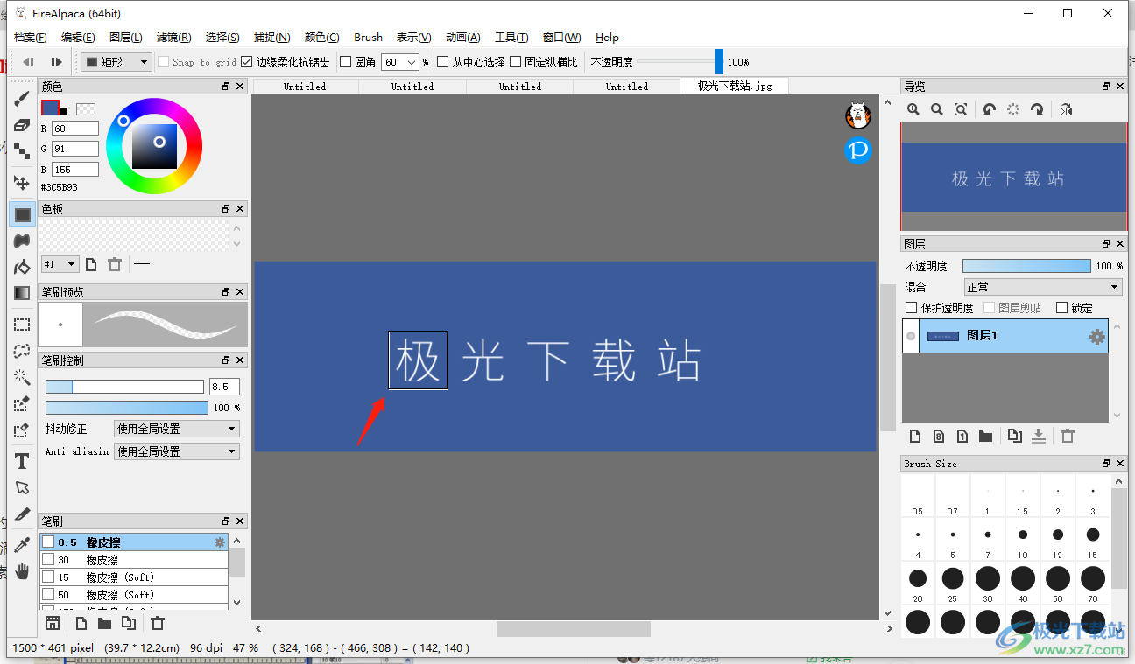Select the Text tool
The height and width of the screenshot is (664, 1135).
22,461
